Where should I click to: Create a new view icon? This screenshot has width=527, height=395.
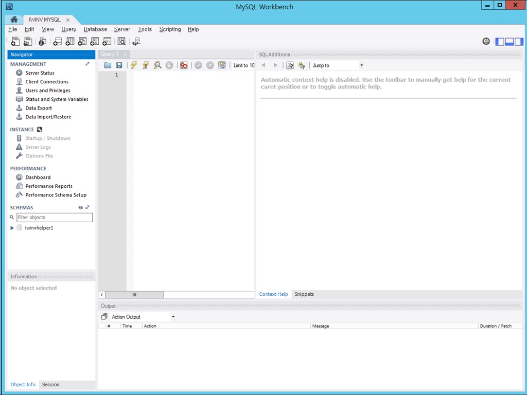pos(82,41)
